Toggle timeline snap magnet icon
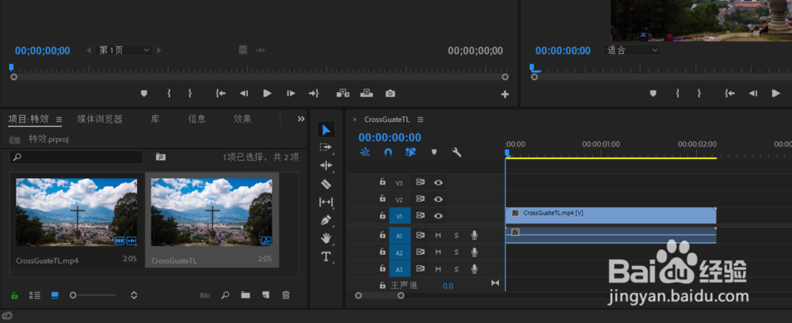 tap(388, 152)
